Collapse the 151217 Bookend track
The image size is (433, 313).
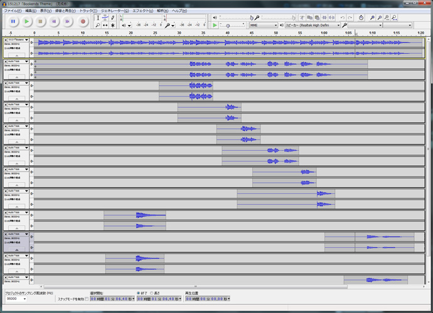pyautogui.click(x=16, y=55)
